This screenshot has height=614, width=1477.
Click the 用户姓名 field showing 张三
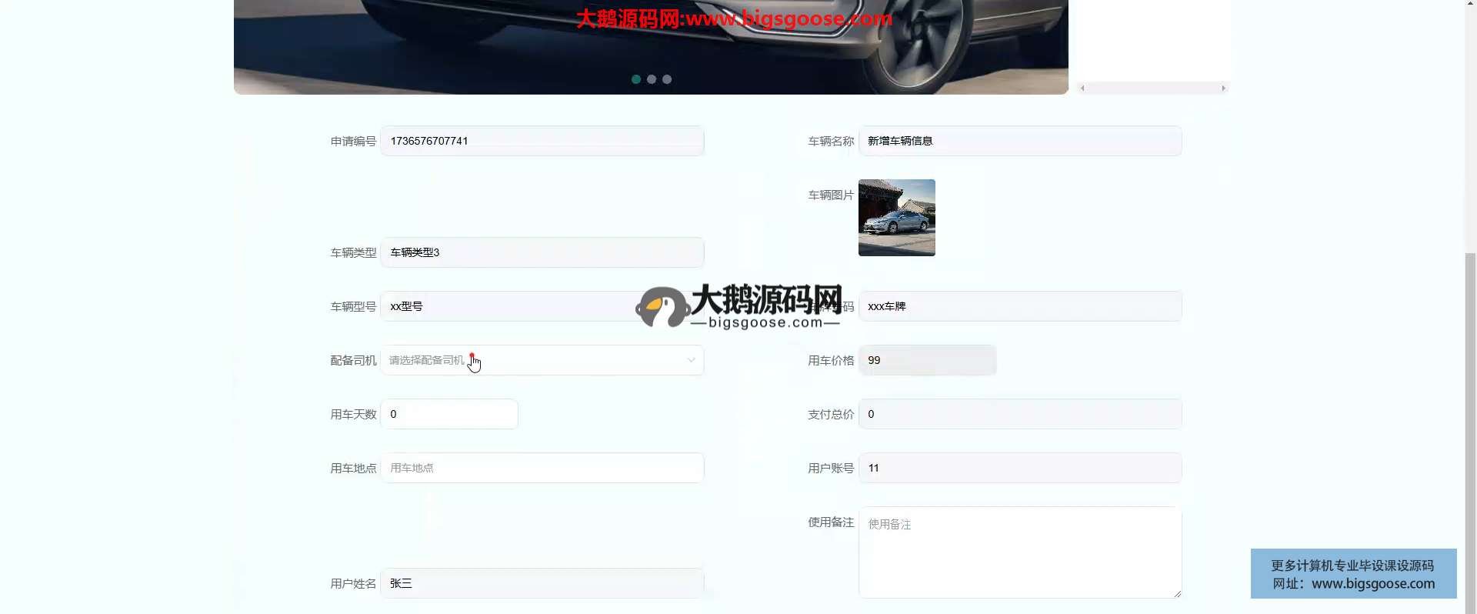point(542,583)
